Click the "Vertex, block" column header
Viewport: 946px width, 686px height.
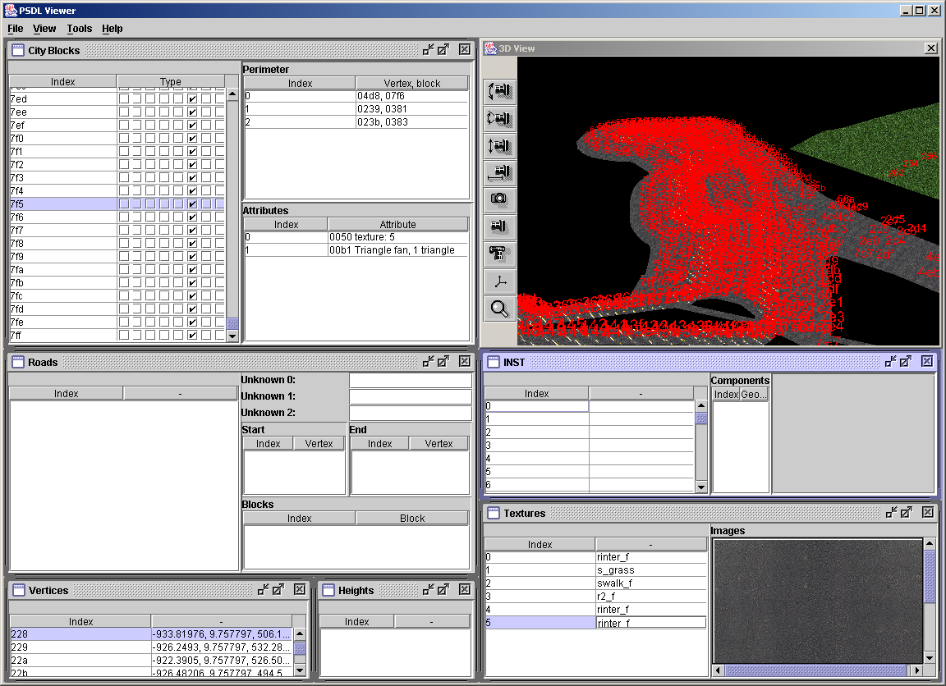(x=411, y=83)
